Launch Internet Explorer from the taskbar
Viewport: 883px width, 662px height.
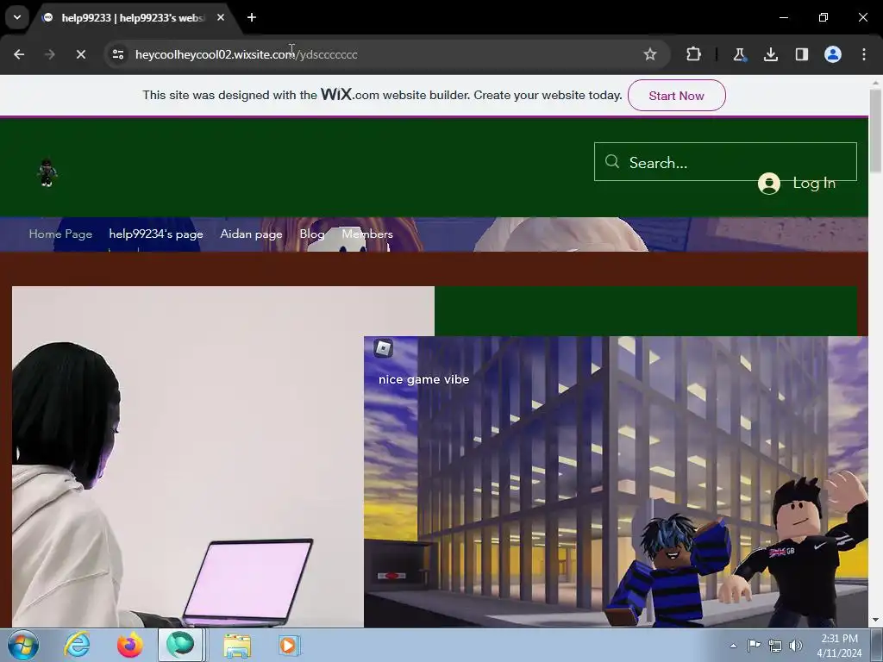(77, 645)
